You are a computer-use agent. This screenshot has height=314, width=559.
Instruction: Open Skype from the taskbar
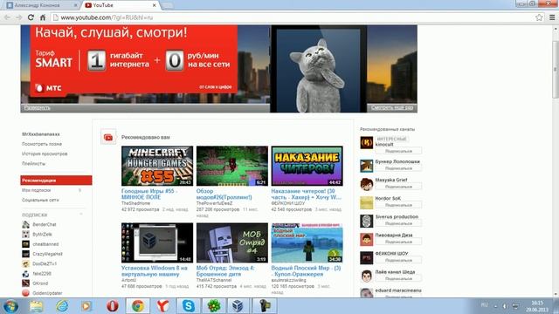click(x=189, y=306)
